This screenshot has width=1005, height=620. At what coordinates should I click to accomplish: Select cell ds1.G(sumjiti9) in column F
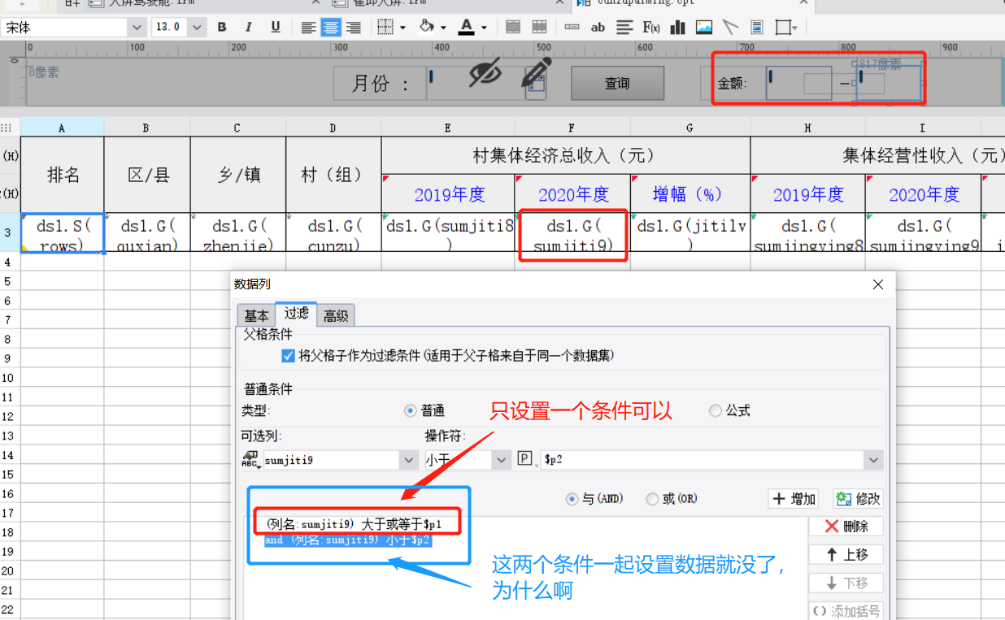(572, 235)
